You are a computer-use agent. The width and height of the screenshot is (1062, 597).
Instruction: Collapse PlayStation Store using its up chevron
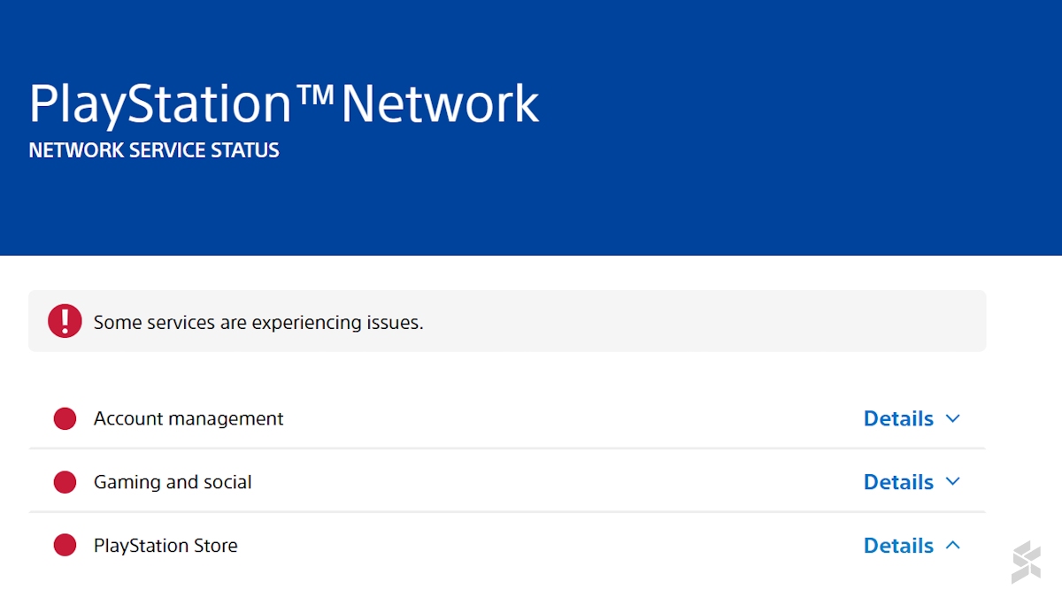pyautogui.click(x=952, y=546)
